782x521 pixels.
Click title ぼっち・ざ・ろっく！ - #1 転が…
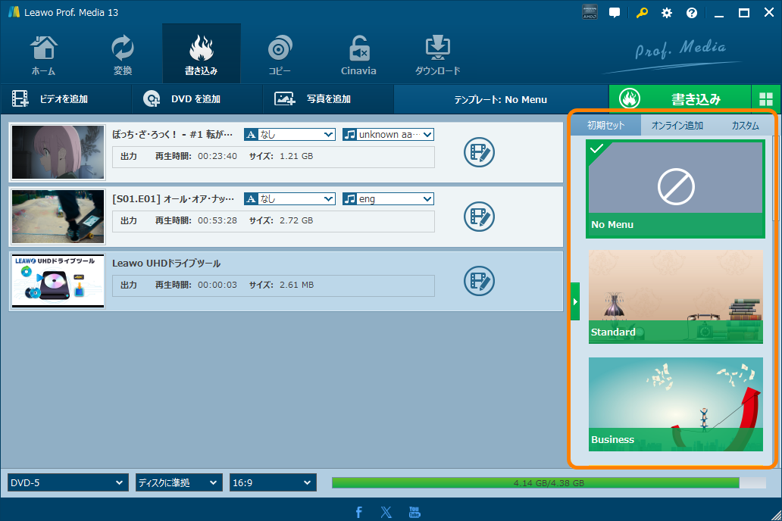[173, 135]
